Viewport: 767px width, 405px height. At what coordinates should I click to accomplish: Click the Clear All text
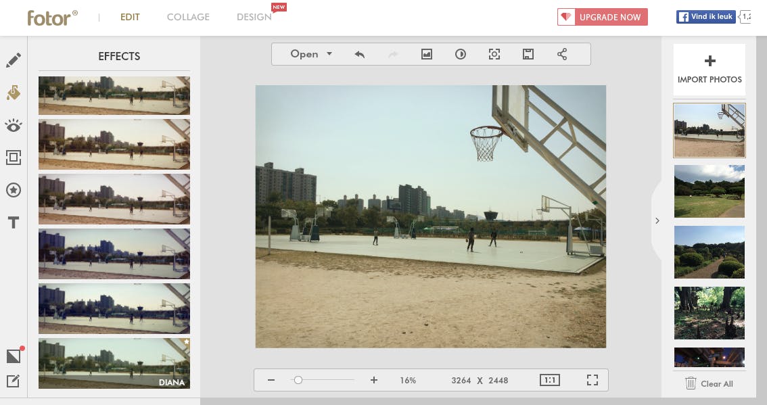717,384
